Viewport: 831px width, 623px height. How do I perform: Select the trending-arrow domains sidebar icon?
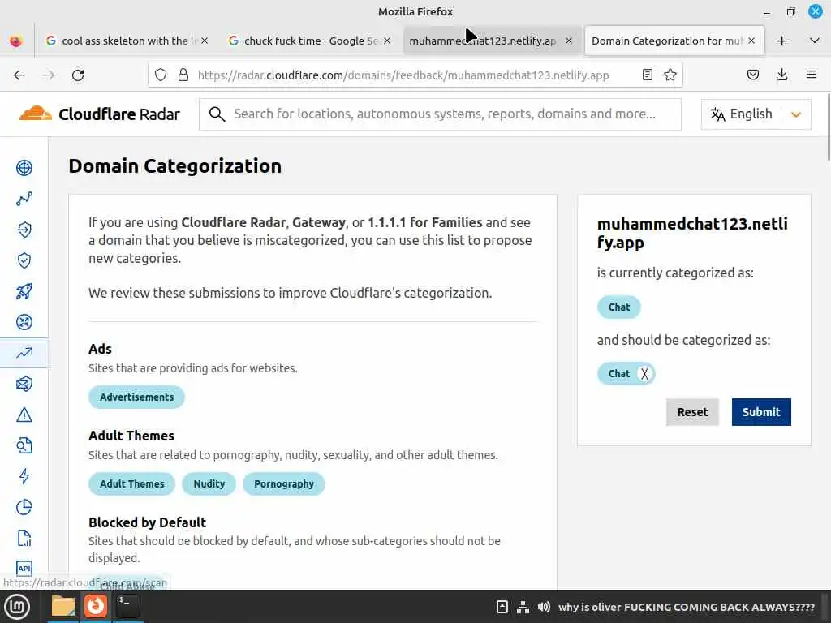pos(24,353)
